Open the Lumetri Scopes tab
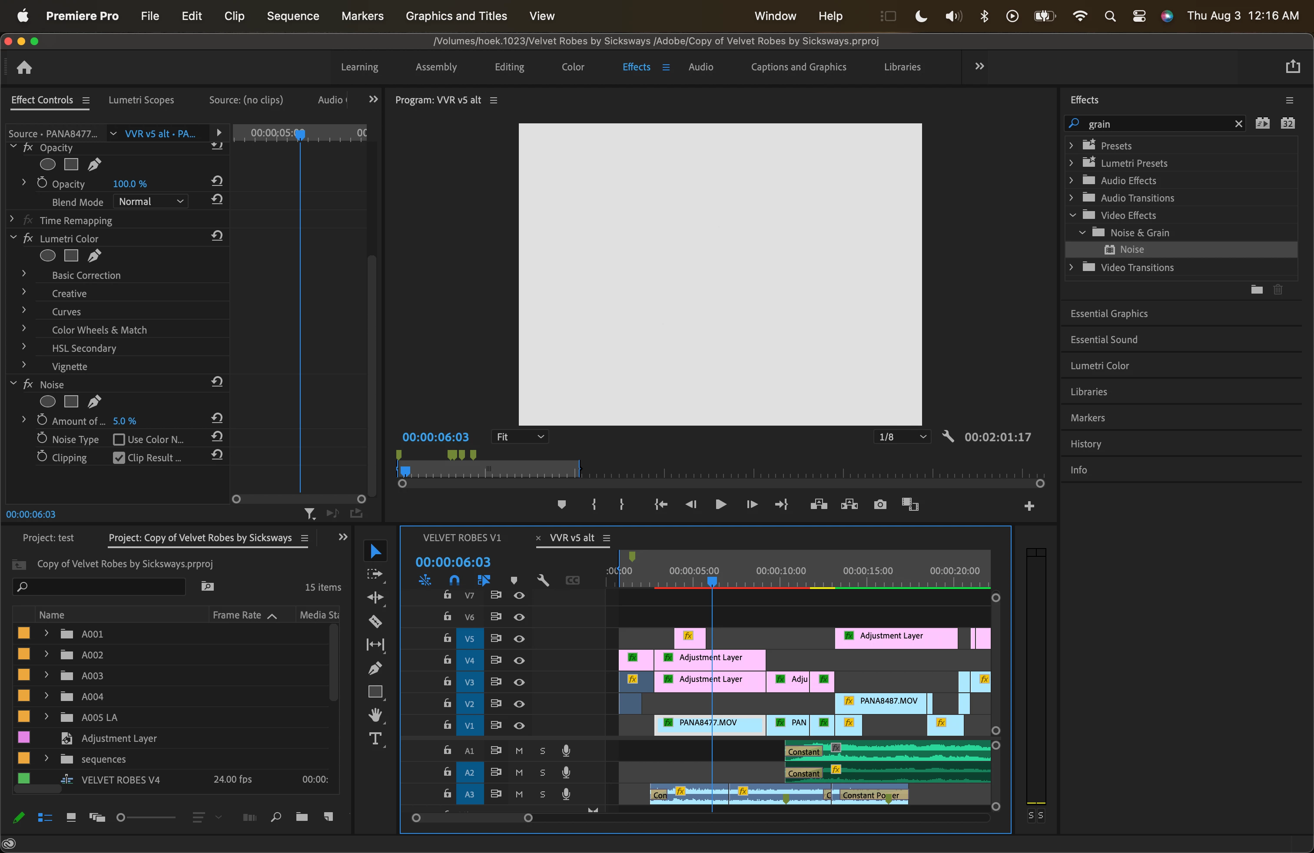The width and height of the screenshot is (1314, 853). pyautogui.click(x=141, y=100)
